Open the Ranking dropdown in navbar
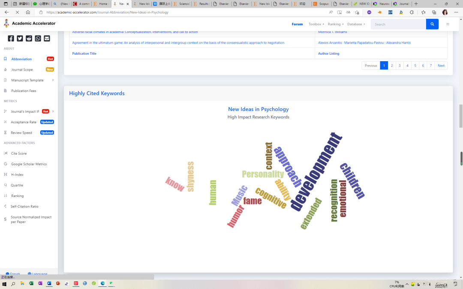Viewport: 463px width, 289px height. pyautogui.click(x=336, y=24)
